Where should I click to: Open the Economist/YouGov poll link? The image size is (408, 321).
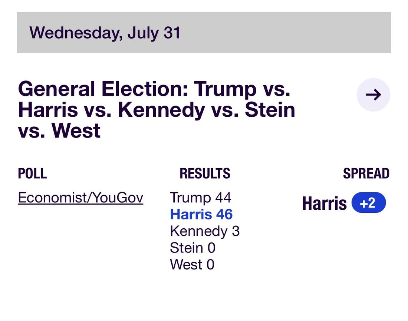[80, 198]
